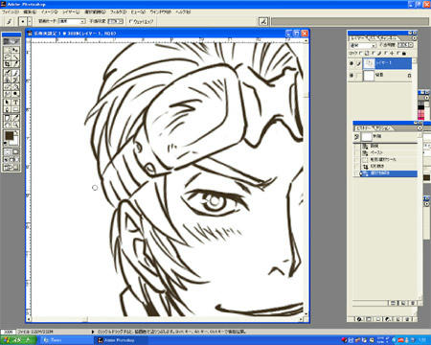431x345 pixels.
Task: Select the 切り抜き history state
Action: coord(389,167)
